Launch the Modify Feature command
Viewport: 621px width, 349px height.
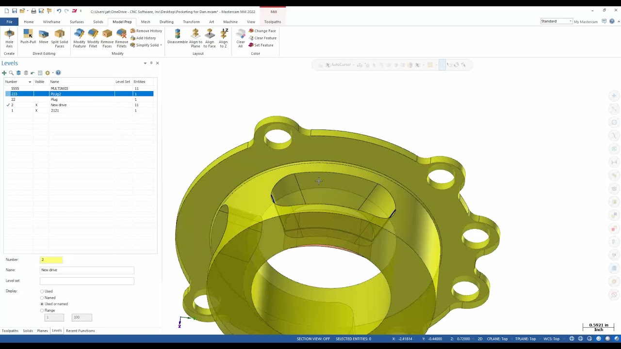coord(79,38)
